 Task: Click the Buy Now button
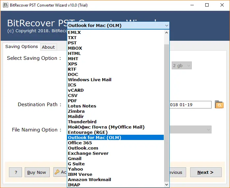[37, 172]
